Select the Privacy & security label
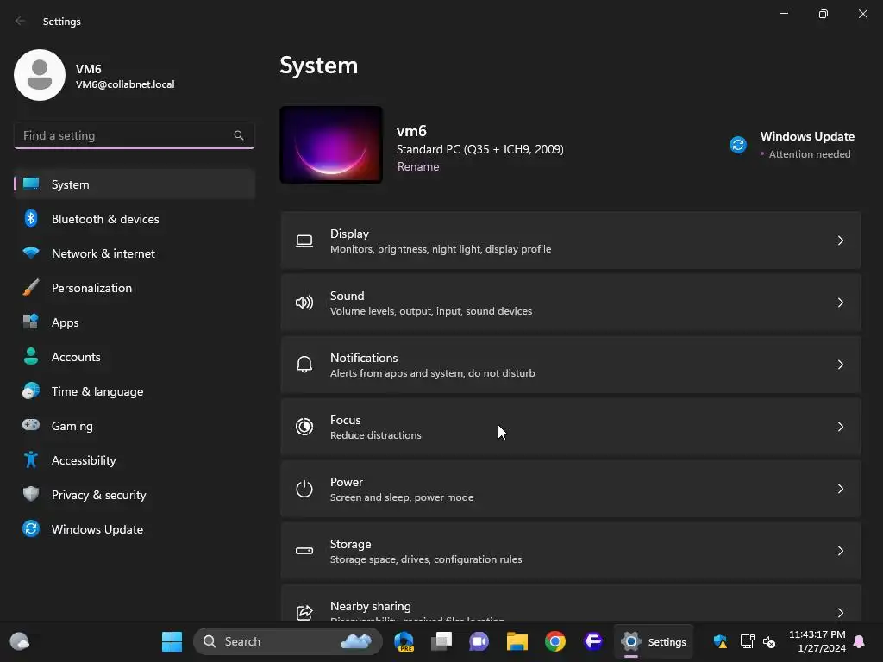This screenshot has height=662, width=883. point(98,495)
